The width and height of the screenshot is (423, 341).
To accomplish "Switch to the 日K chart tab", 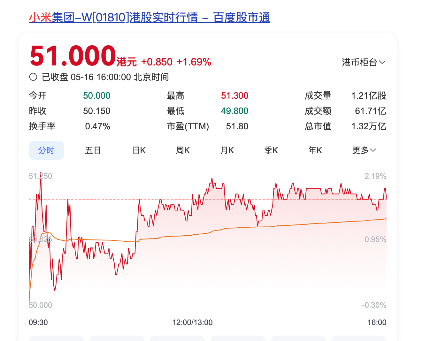I will click(139, 150).
